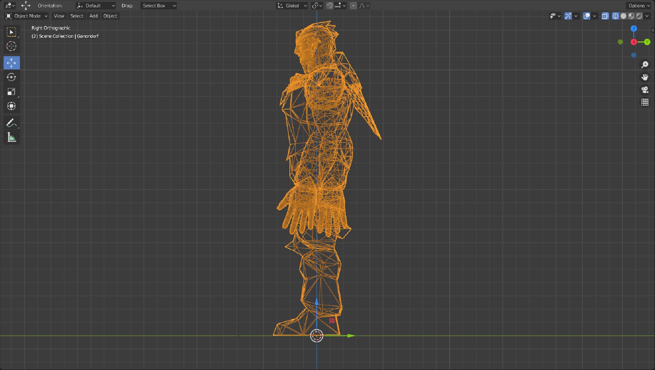Open proportional falloff dropdown
Viewport: 655px width, 370px height.
364,5
